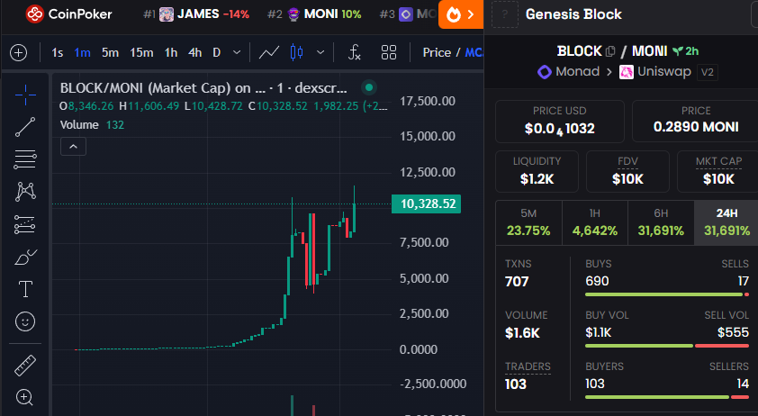This screenshot has width=758, height=416.
Task: Select the 5M stats period tab
Action: 528,222
